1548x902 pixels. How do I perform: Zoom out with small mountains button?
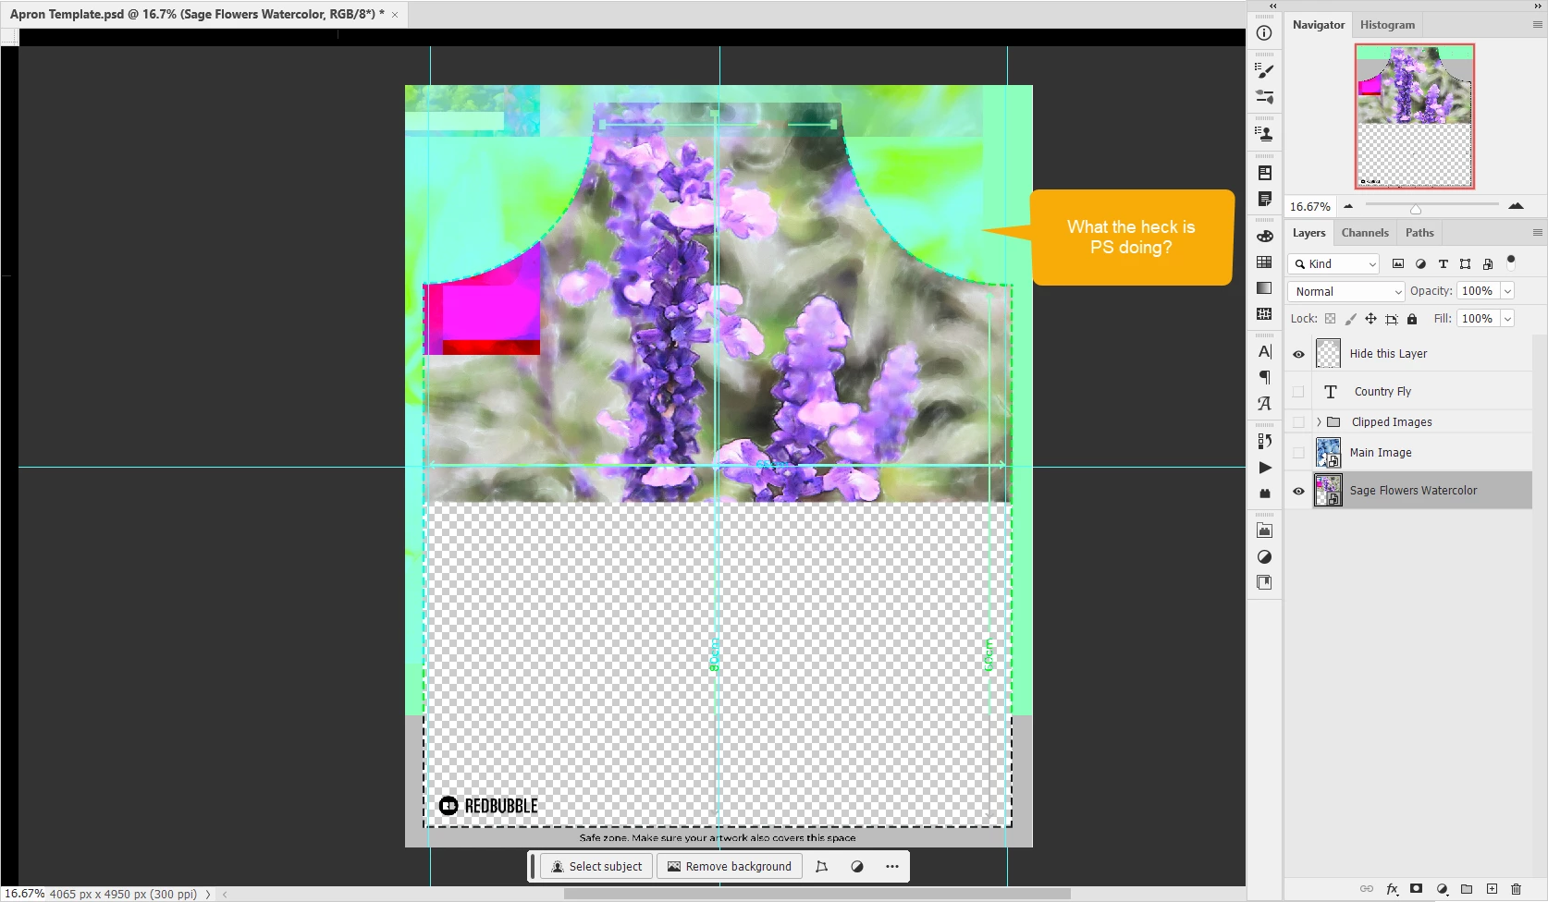(1348, 206)
